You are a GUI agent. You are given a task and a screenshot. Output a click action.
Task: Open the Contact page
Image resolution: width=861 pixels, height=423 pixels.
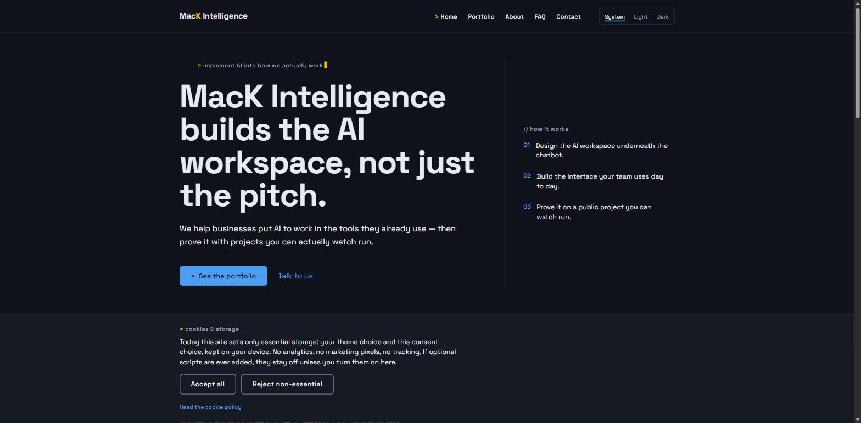pos(568,16)
